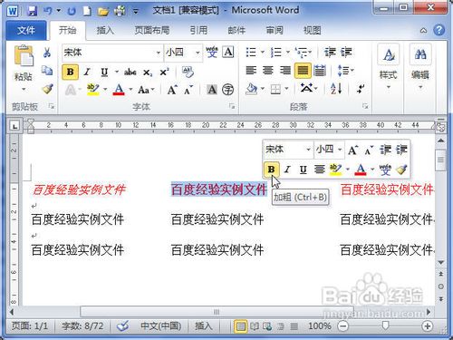Click zoom level 100% button
This screenshot has width=453, height=340.
coord(319,326)
